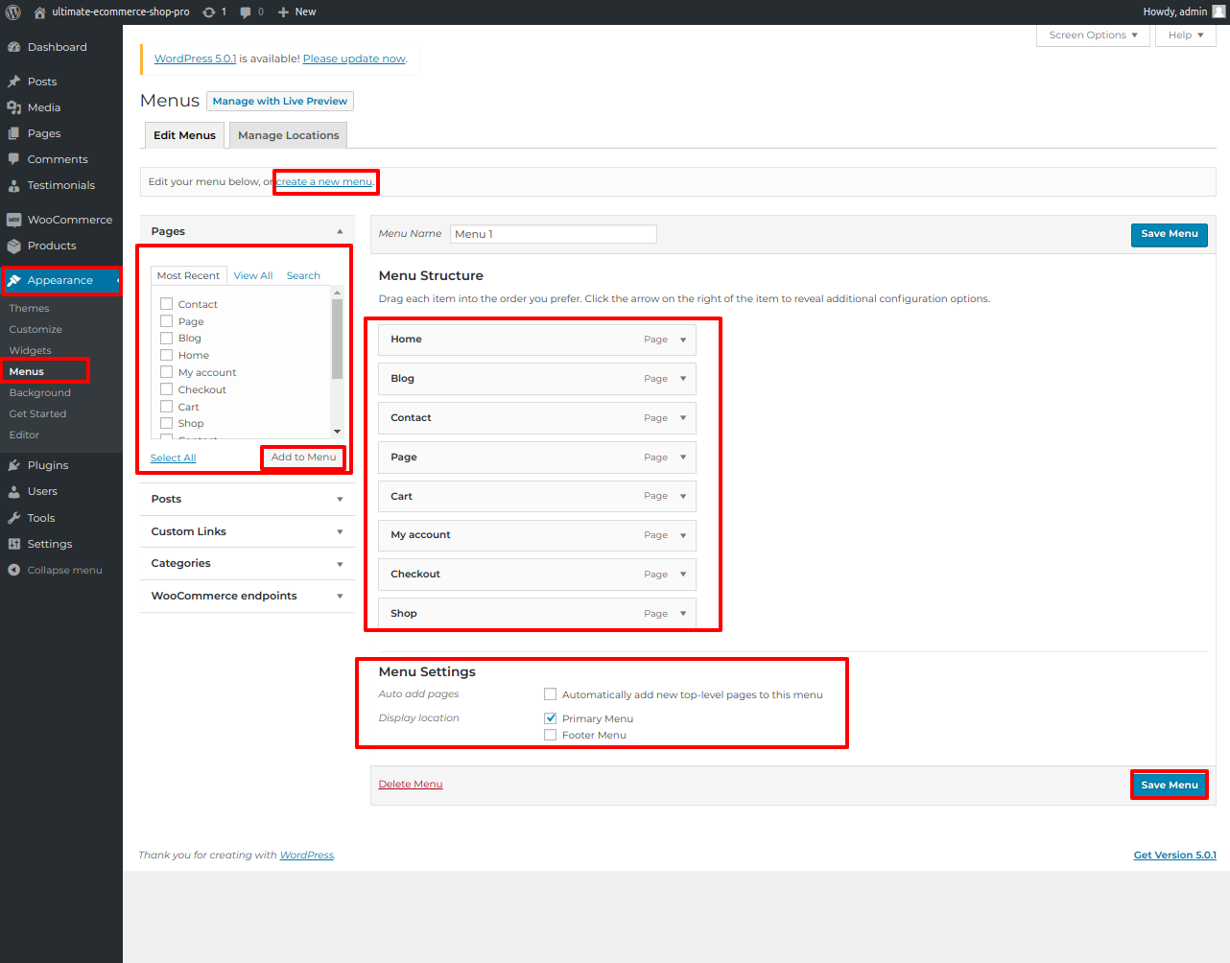1230x963 pixels.
Task: Click the Appearance paintbrush icon
Action: tap(14, 280)
